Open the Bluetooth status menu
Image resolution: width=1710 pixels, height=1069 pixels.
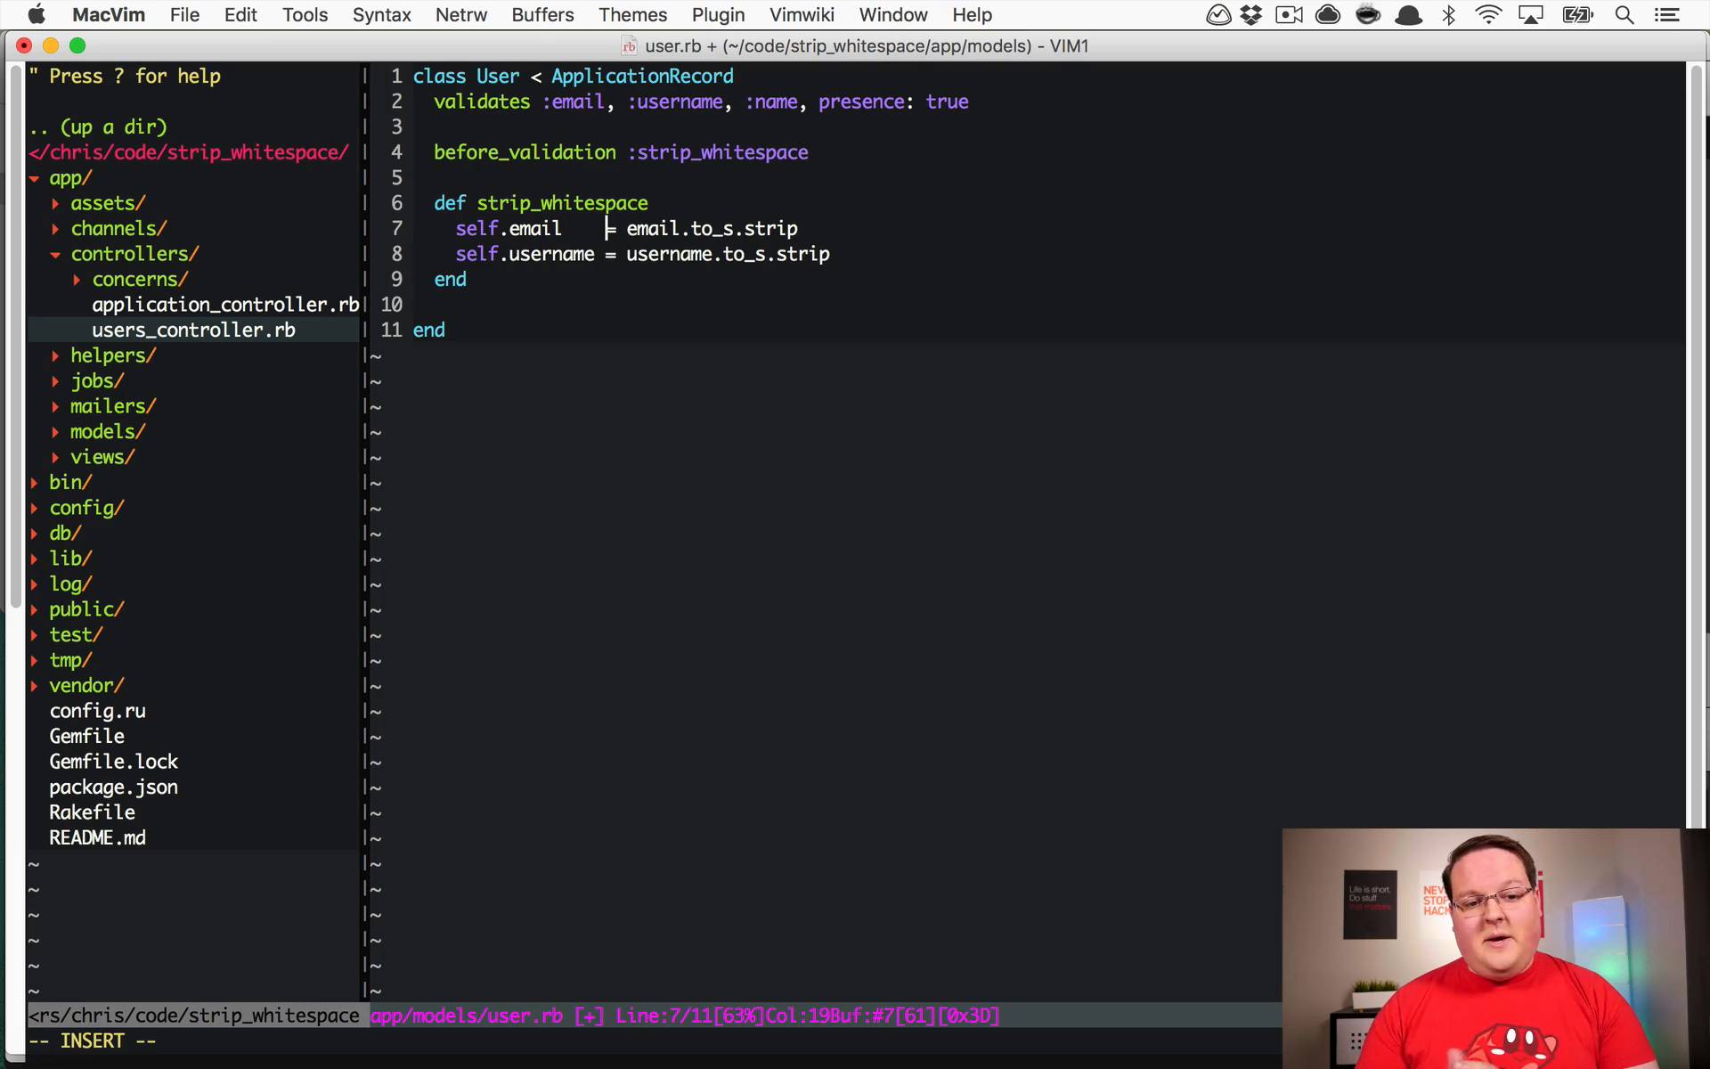[1449, 14]
